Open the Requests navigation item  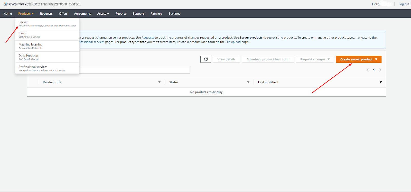46,14
